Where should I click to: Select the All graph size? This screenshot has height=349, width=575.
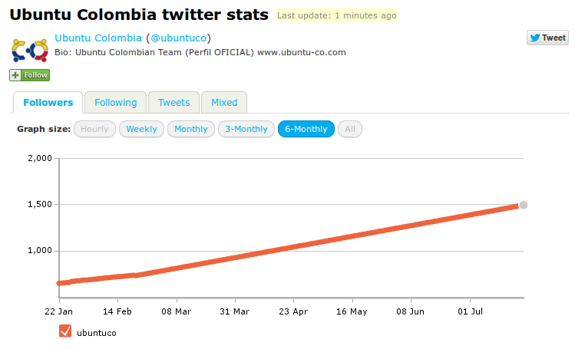[350, 129]
